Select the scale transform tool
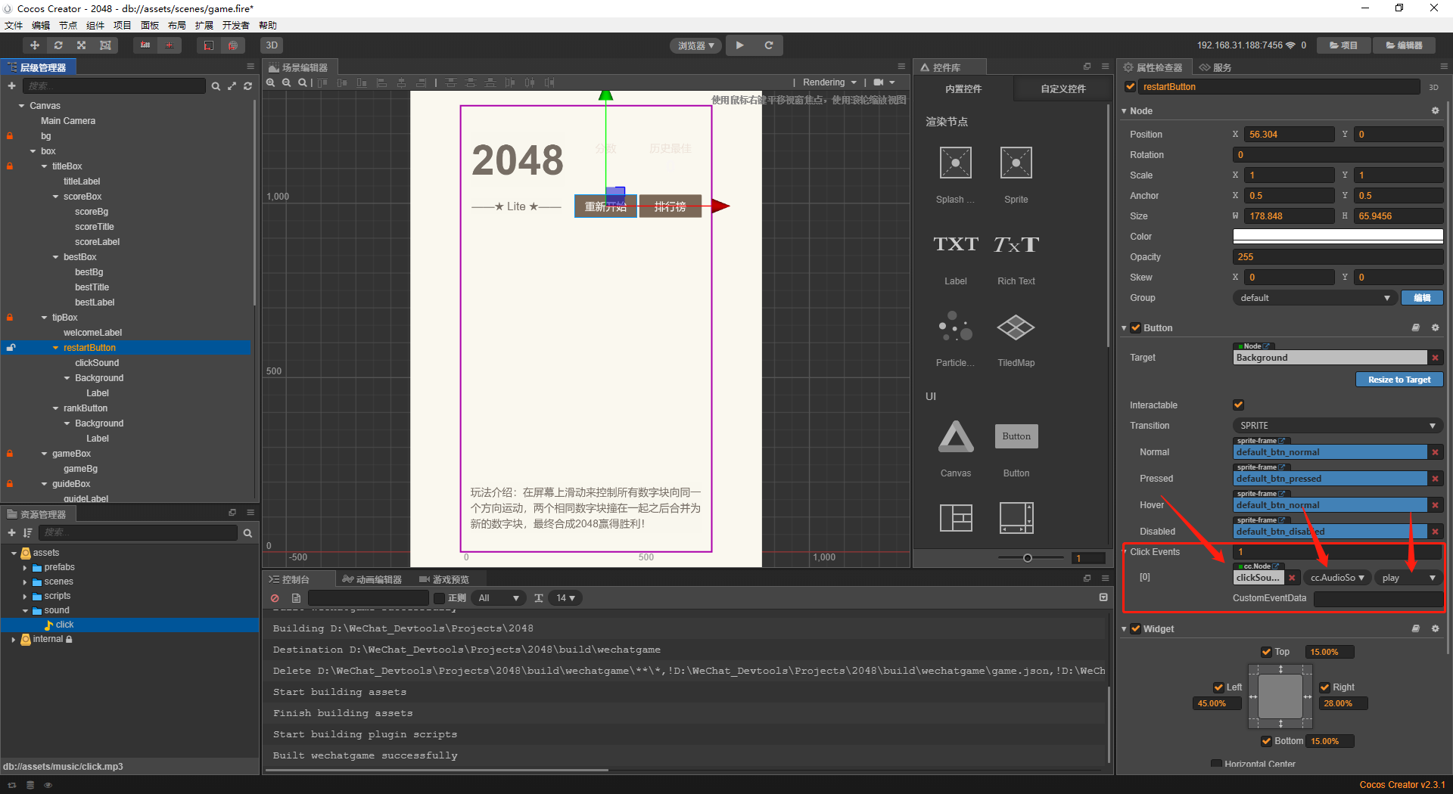 [x=82, y=45]
